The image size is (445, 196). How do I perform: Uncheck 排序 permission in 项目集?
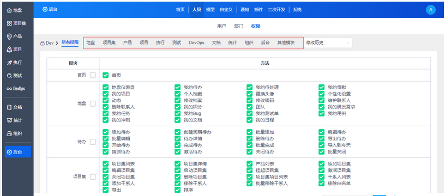pyautogui.click(x=178, y=190)
